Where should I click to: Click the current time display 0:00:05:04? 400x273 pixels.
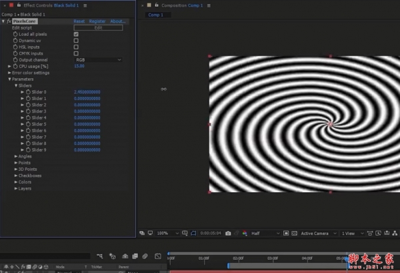pos(211,233)
